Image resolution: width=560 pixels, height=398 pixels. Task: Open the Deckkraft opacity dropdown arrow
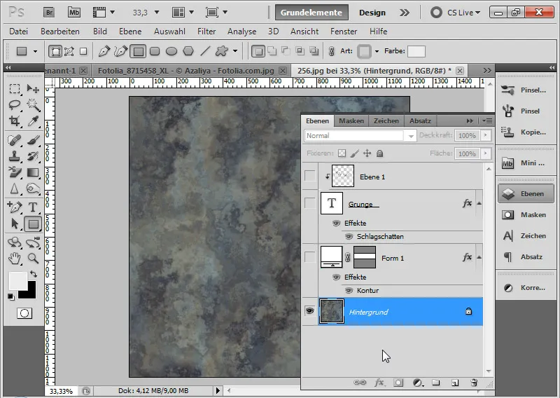coord(486,135)
